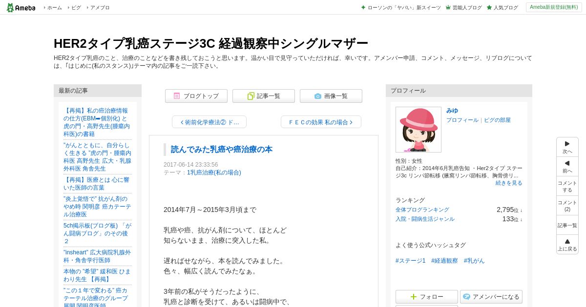Open ピグ in the top bar
The width and height of the screenshot is (586, 307).
(x=76, y=7)
